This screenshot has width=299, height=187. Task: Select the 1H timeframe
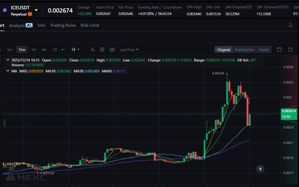click(x=34, y=50)
